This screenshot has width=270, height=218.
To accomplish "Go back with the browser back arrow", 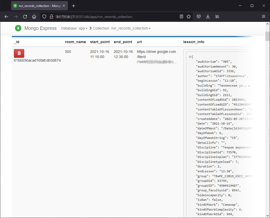I will (x=6, y=17).
